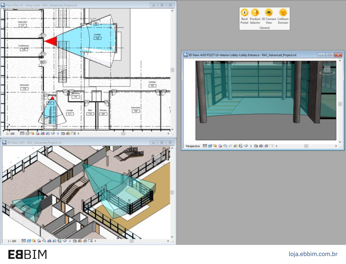346x264 pixels.
Task: Open Temporary View Properties in Floor Plan window
Action: 63,133
